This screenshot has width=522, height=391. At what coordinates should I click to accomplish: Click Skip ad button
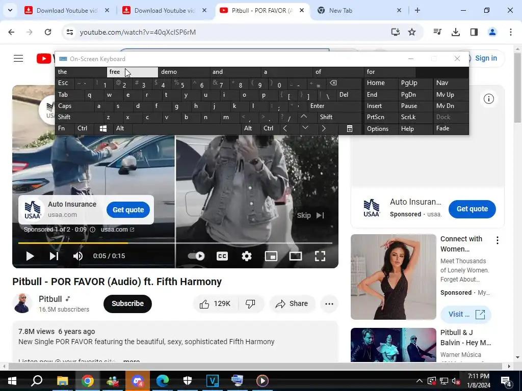pos(310,215)
